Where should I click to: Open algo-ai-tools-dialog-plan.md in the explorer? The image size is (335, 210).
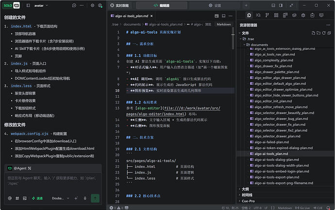pyautogui.click(x=277, y=160)
